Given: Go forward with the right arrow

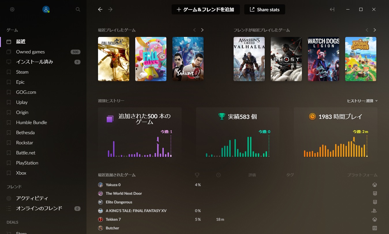Looking at the screenshot, I should coord(110,10).
